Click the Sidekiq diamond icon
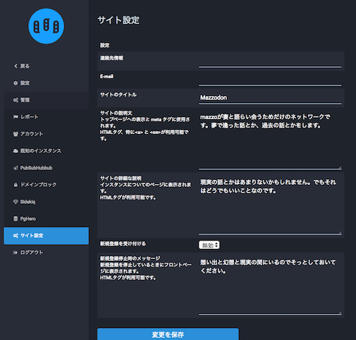Viewport: 356px width, 340px height. click(16, 202)
